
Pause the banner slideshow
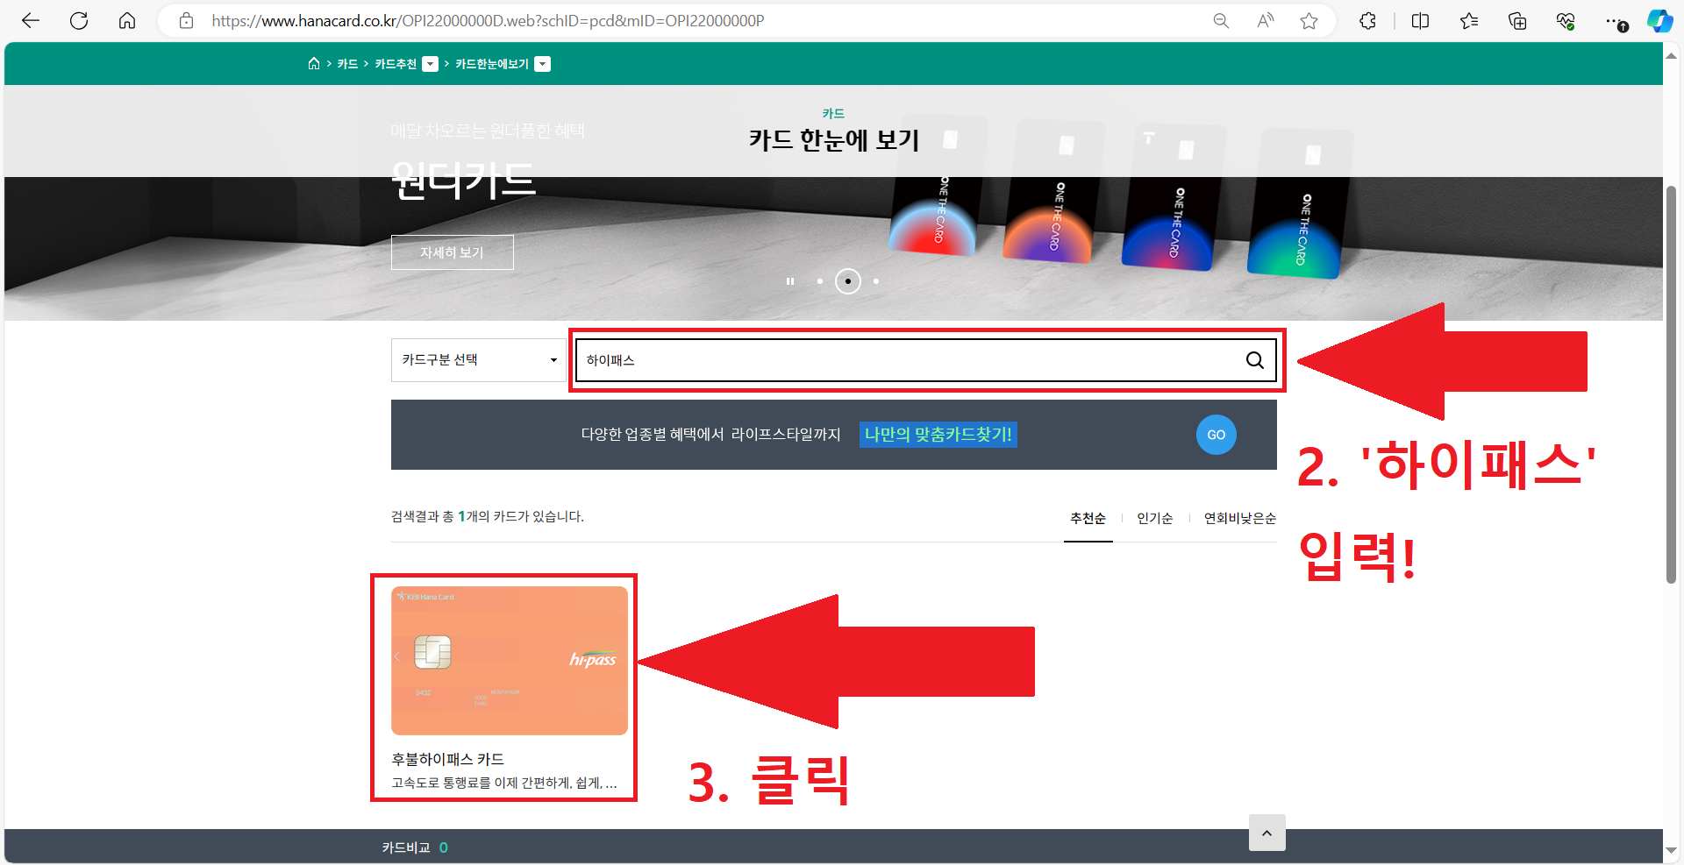click(x=790, y=281)
